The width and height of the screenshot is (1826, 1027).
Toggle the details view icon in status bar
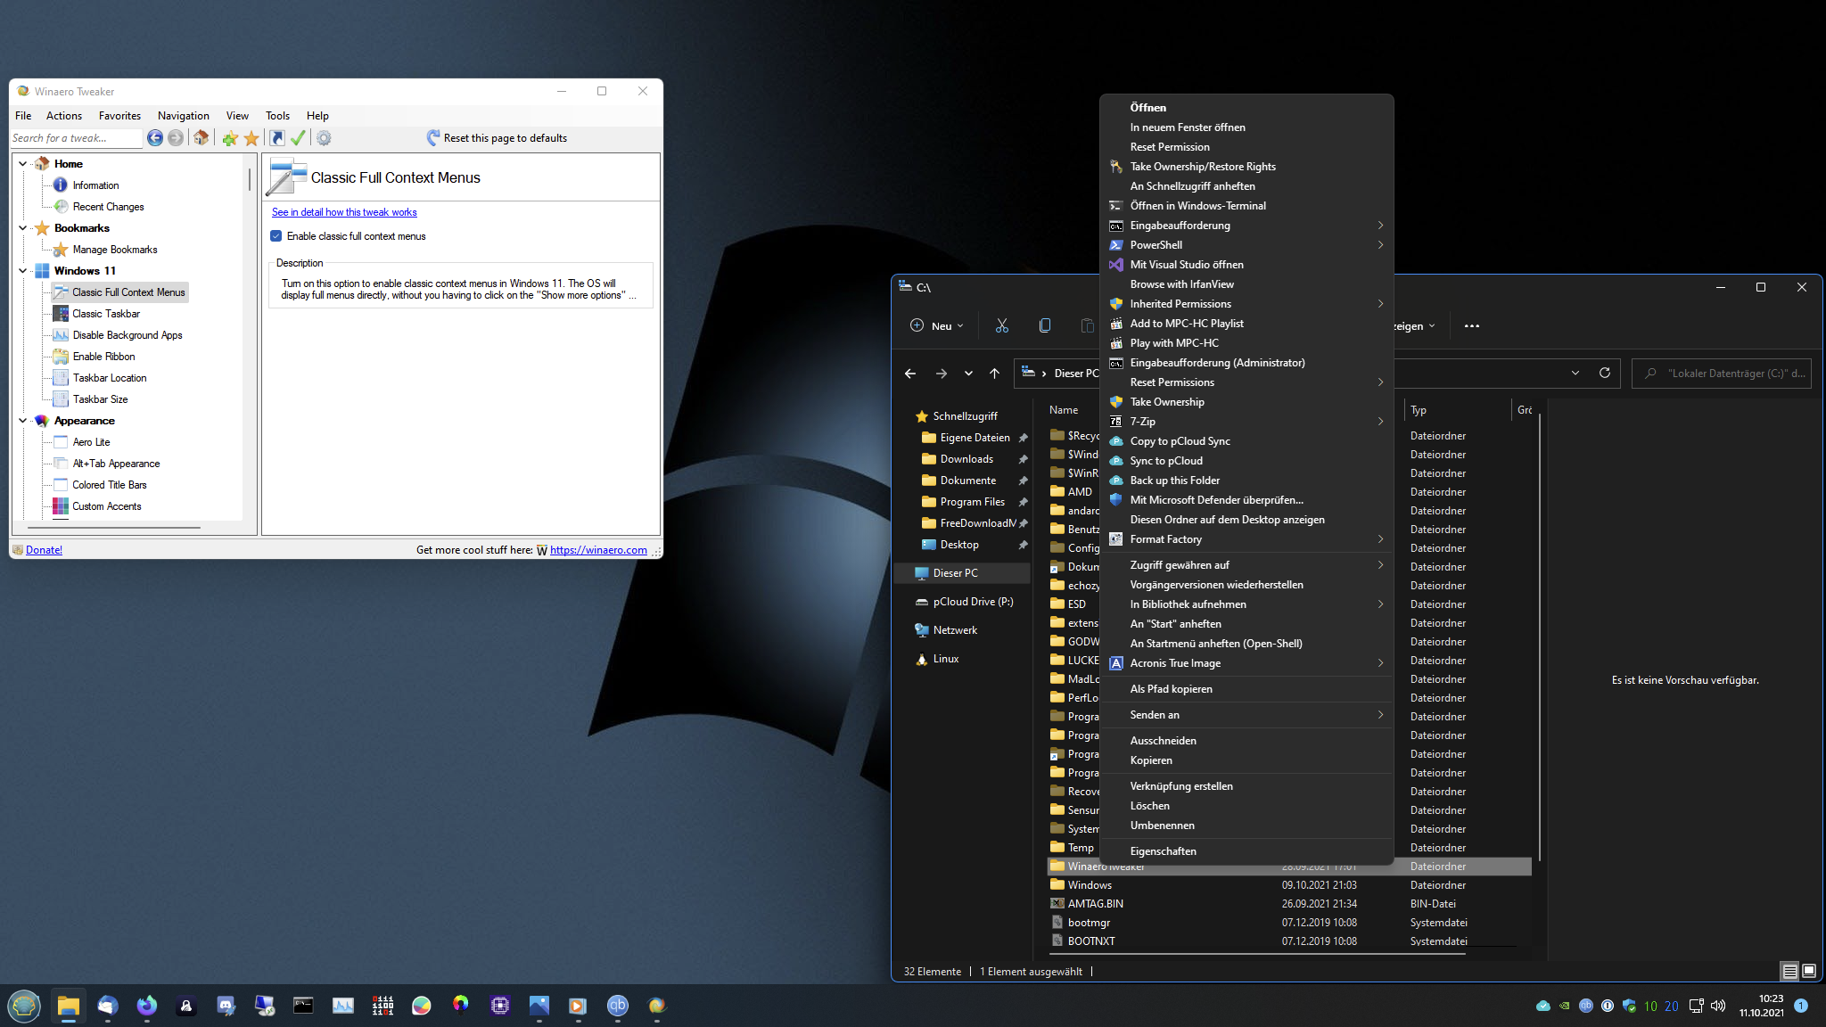(x=1789, y=971)
